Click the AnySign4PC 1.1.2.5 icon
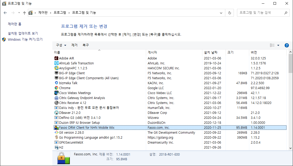This screenshot has width=293, height=166. point(57,68)
